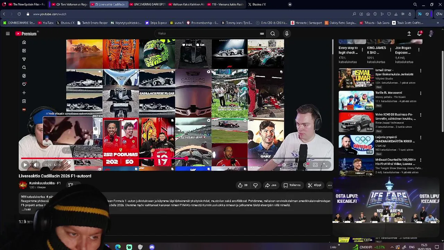Click the Kuninkuusluokka crown channel avatar
The height and width of the screenshot is (250, 444).
(23, 185)
